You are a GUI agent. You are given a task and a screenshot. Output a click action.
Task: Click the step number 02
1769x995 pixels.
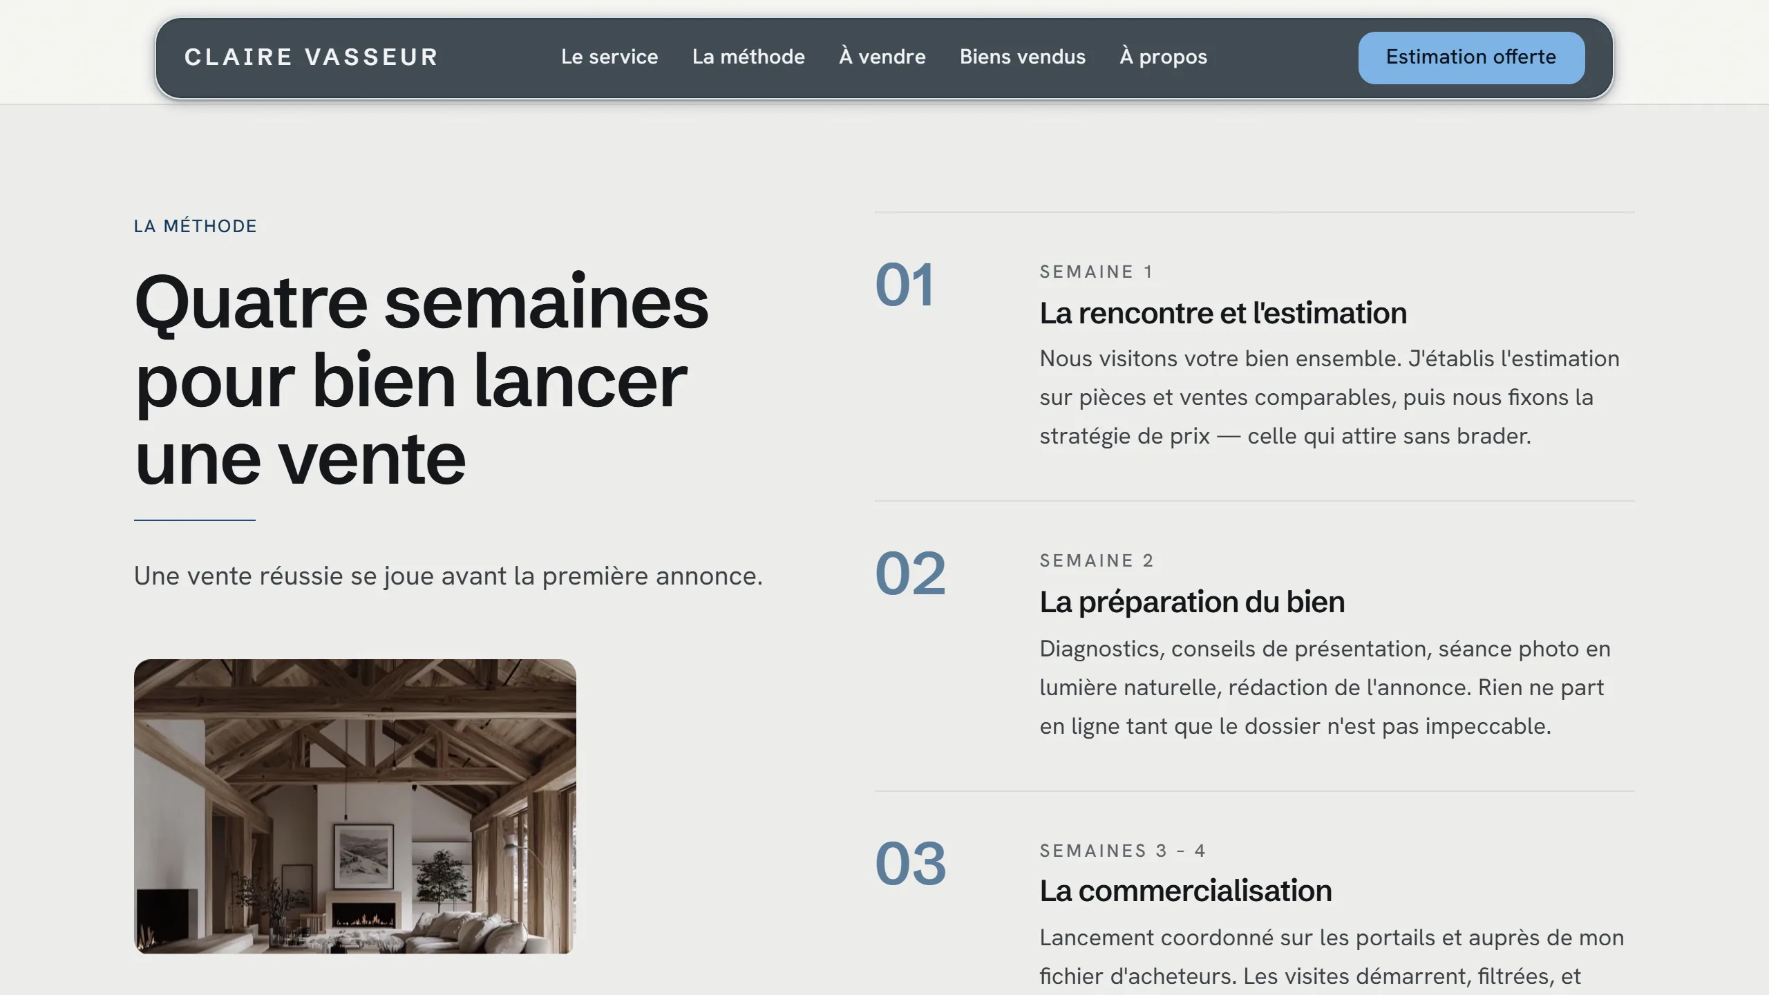pos(910,574)
